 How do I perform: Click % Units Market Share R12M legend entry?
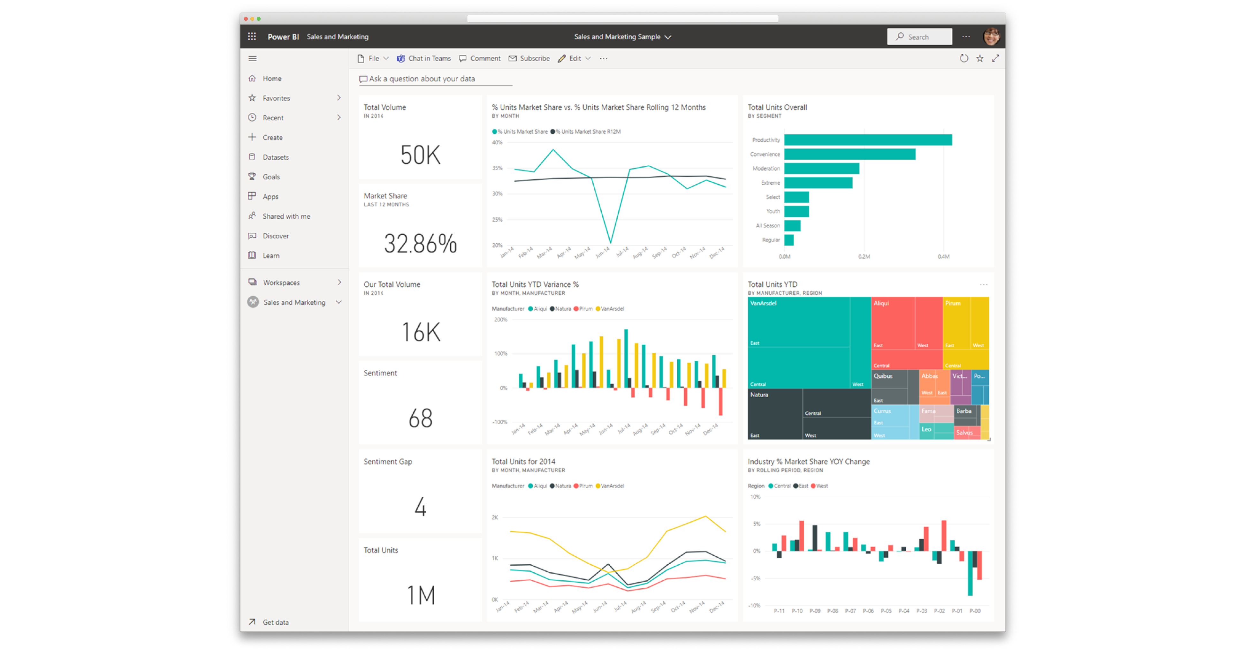click(585, 132)
